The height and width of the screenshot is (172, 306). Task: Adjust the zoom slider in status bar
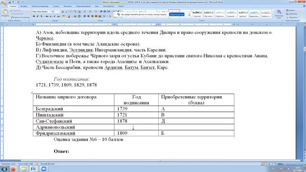(296, 164)
